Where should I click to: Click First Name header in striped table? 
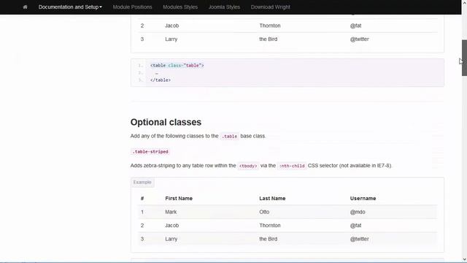click(x=179, y=198)
